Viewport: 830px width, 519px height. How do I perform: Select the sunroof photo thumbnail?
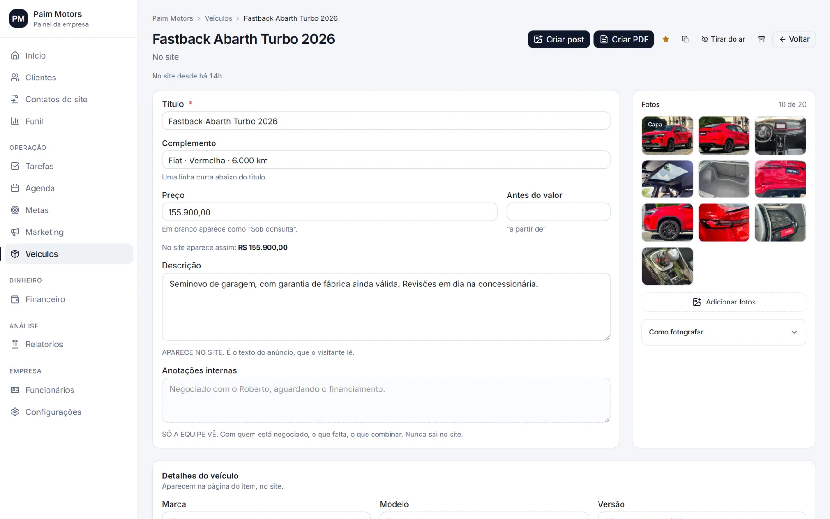pyautogui.click(x=667, y=179)
